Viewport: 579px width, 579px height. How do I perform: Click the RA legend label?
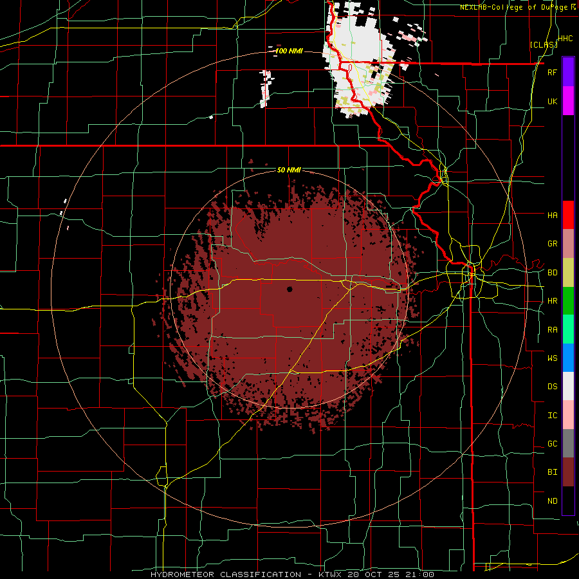552,330
